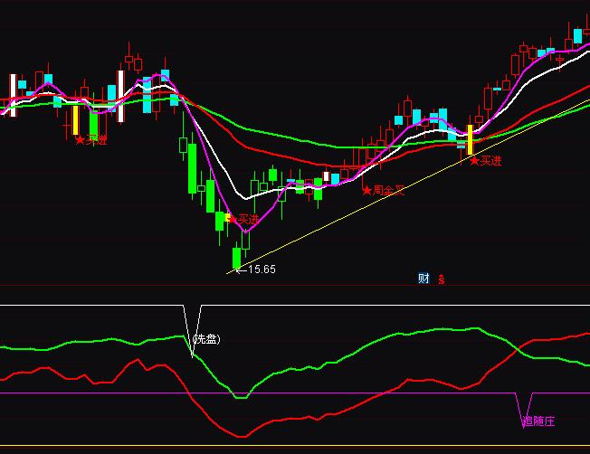This screenshot has height=454, width=590.
Task: Click the 买进 star near the chart bottom
Action: [243, 219]
